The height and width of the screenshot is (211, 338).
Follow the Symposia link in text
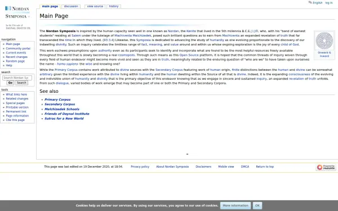(143, 40)
